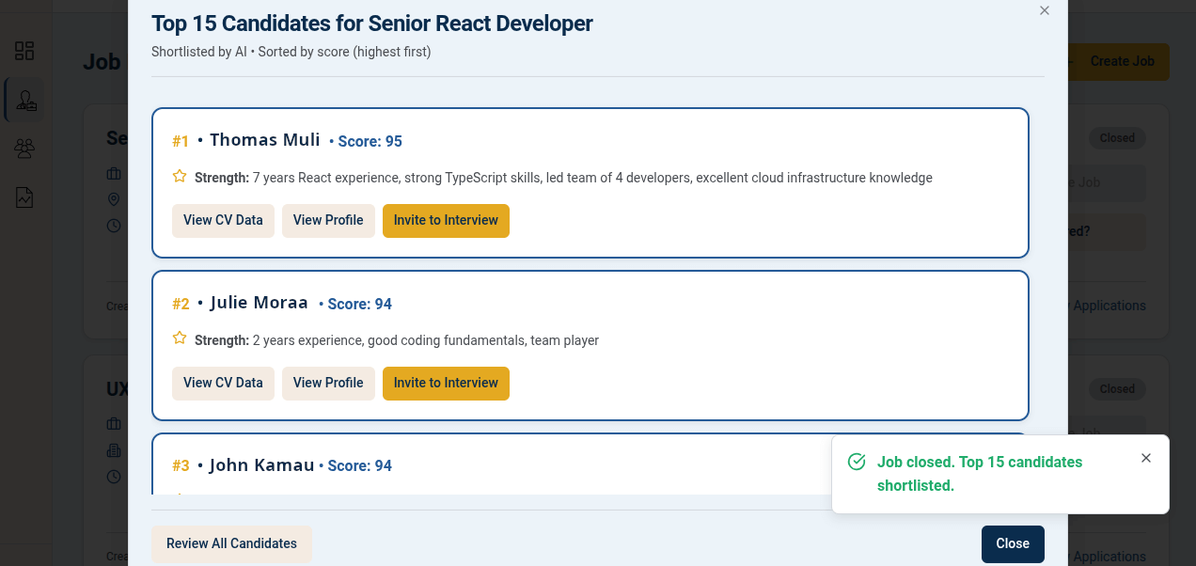Open the analytics chart icon in sidebar

[x=24, y=197]
